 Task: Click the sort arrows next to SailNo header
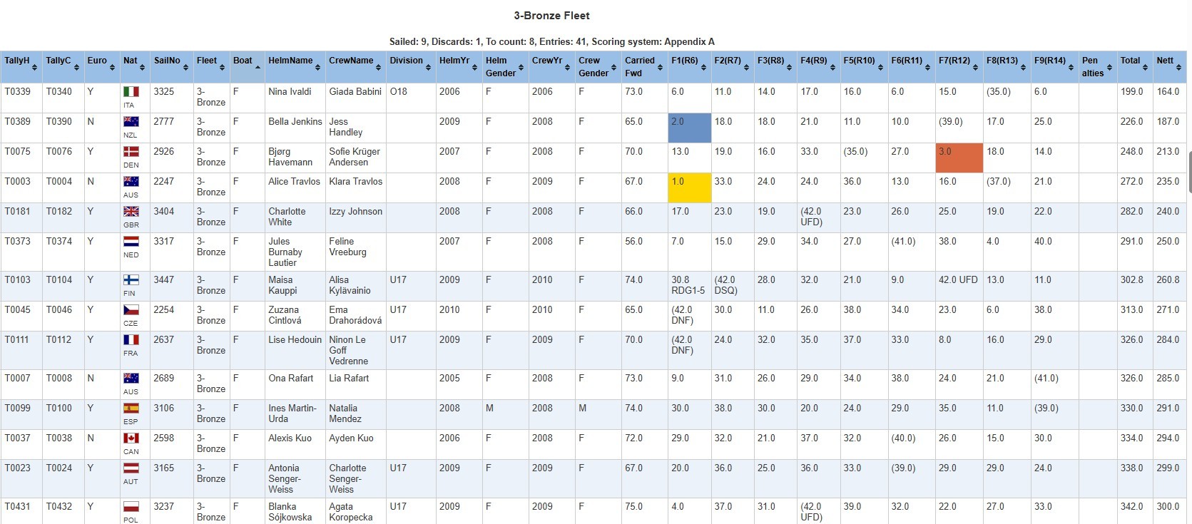pyautogui.click(x=186, y=67)
